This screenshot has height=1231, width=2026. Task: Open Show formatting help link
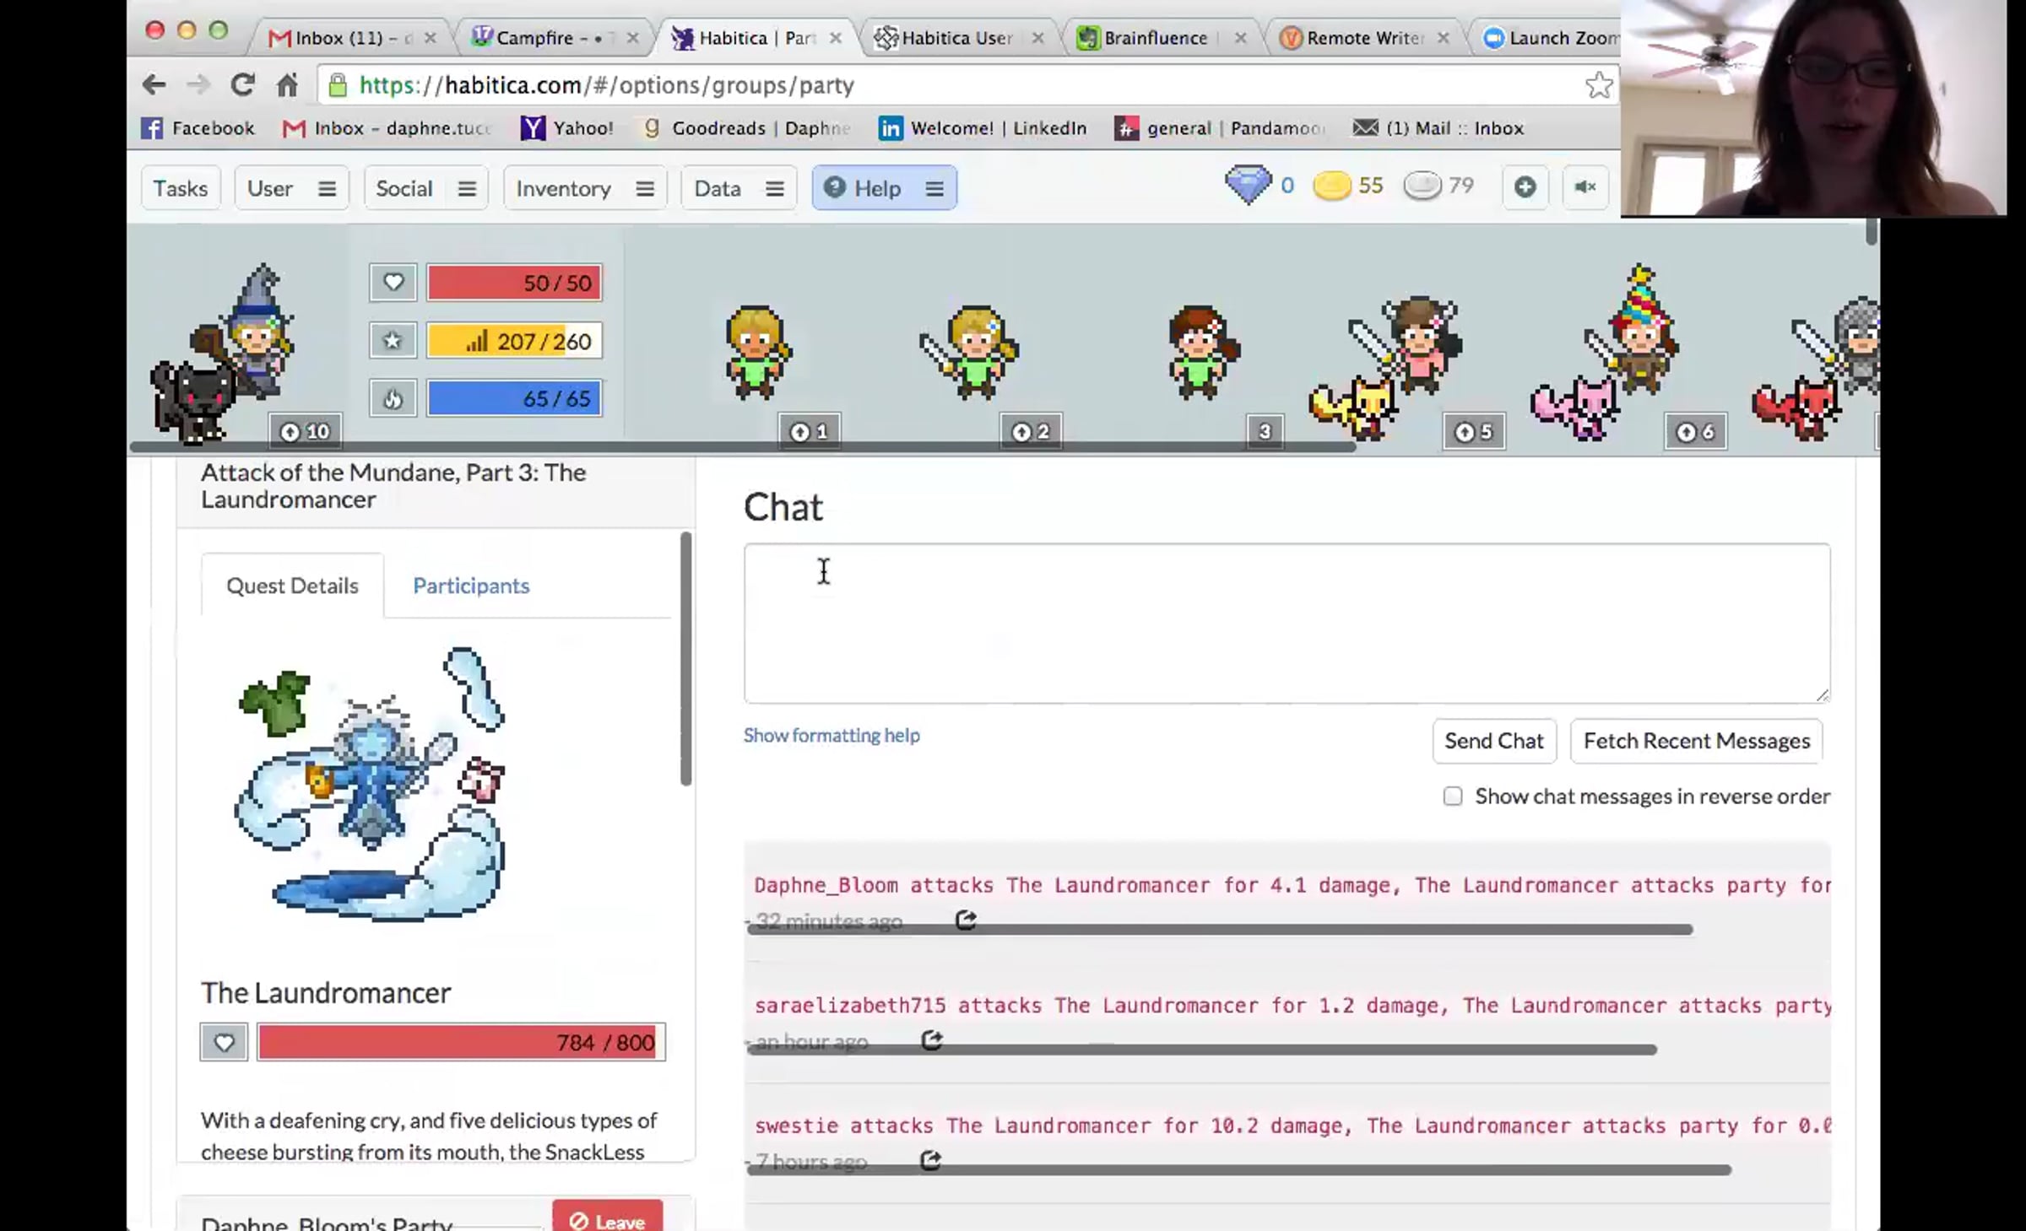click(x=832, y=735)
